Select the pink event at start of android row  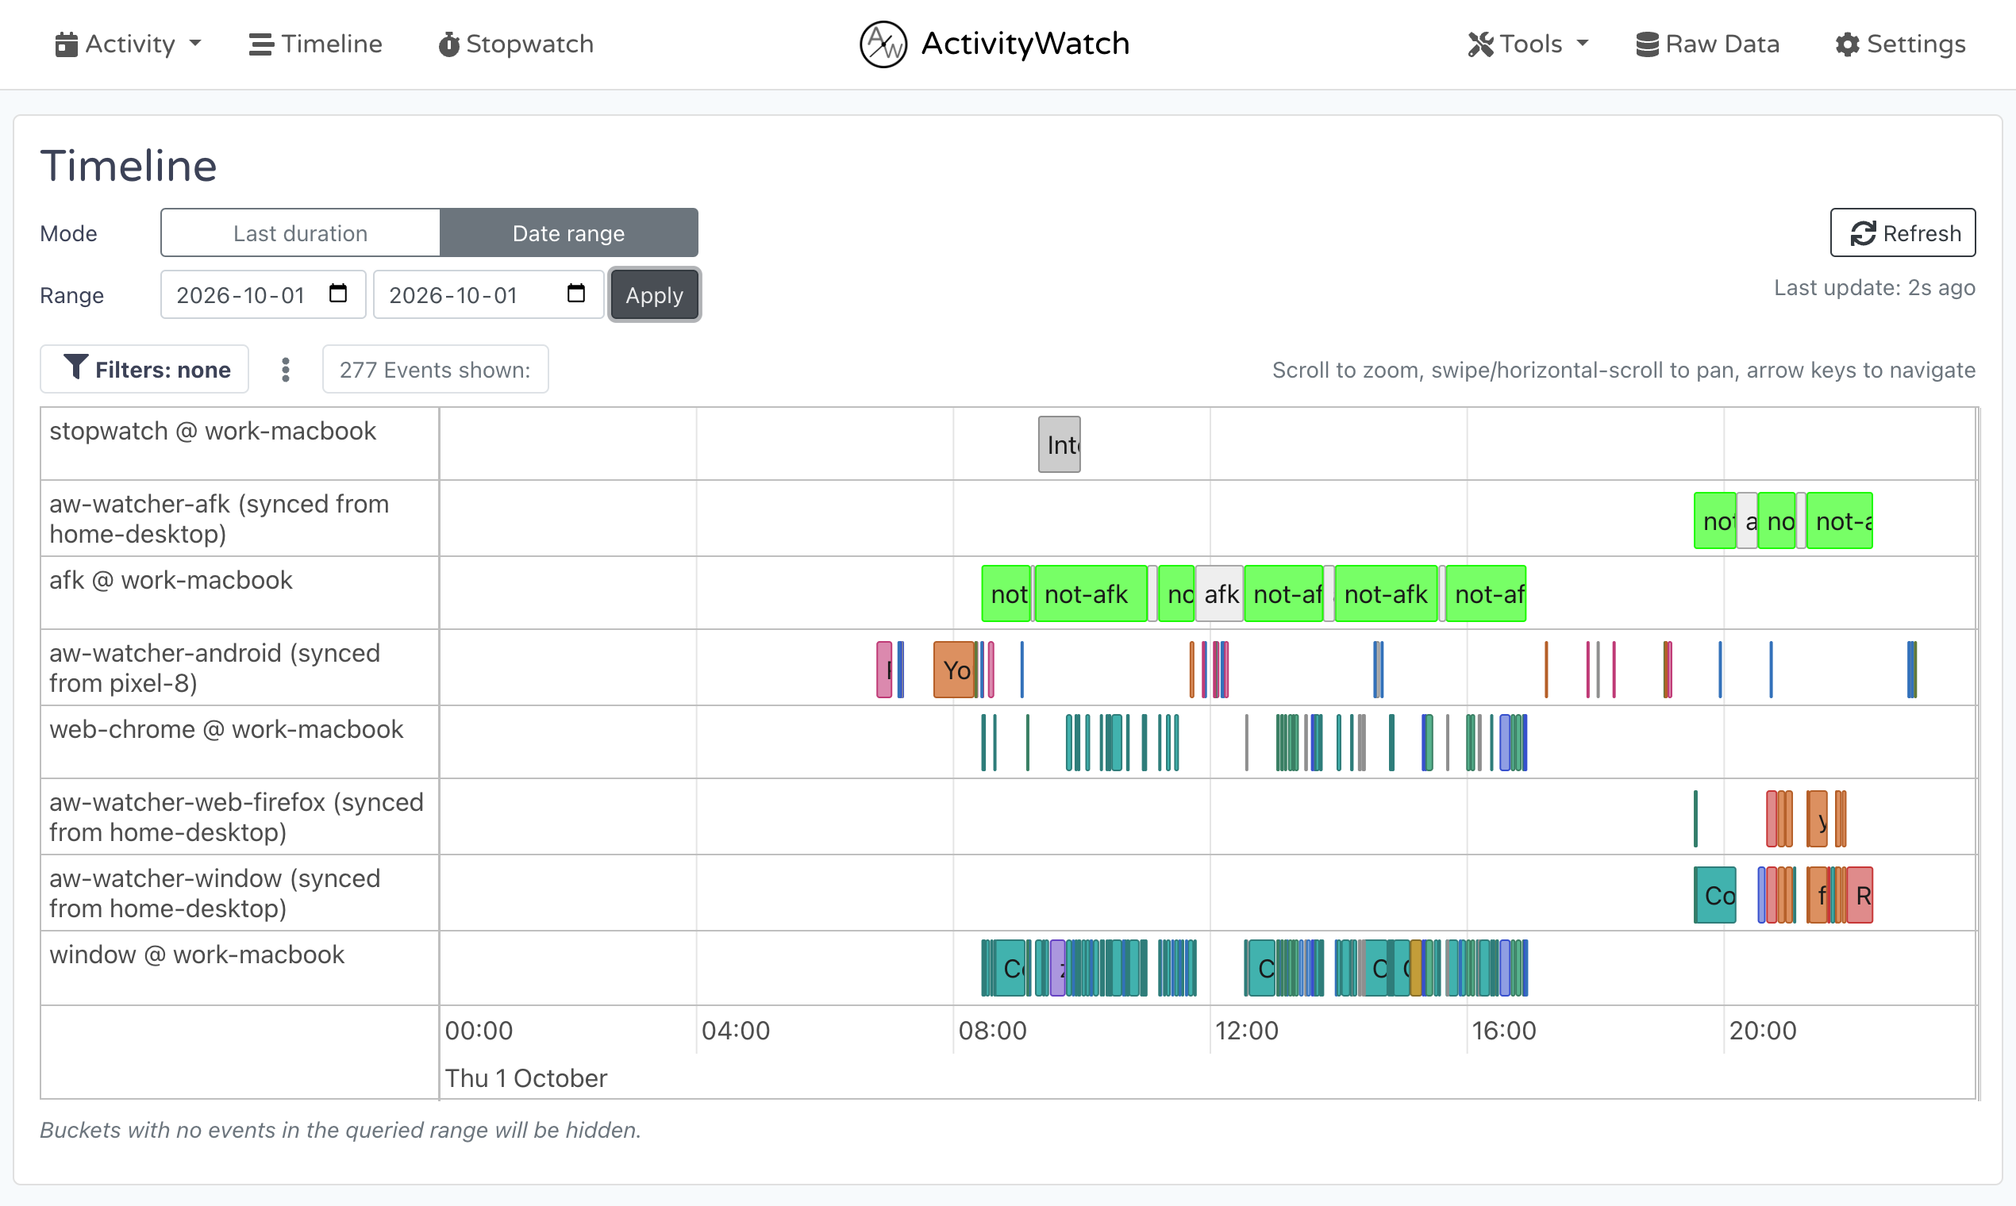[x=884, y=670]
